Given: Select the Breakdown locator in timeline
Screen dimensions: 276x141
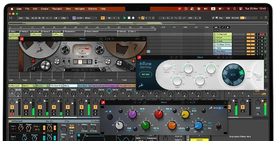Looking at the screenshot, I should tap(69, 32).
